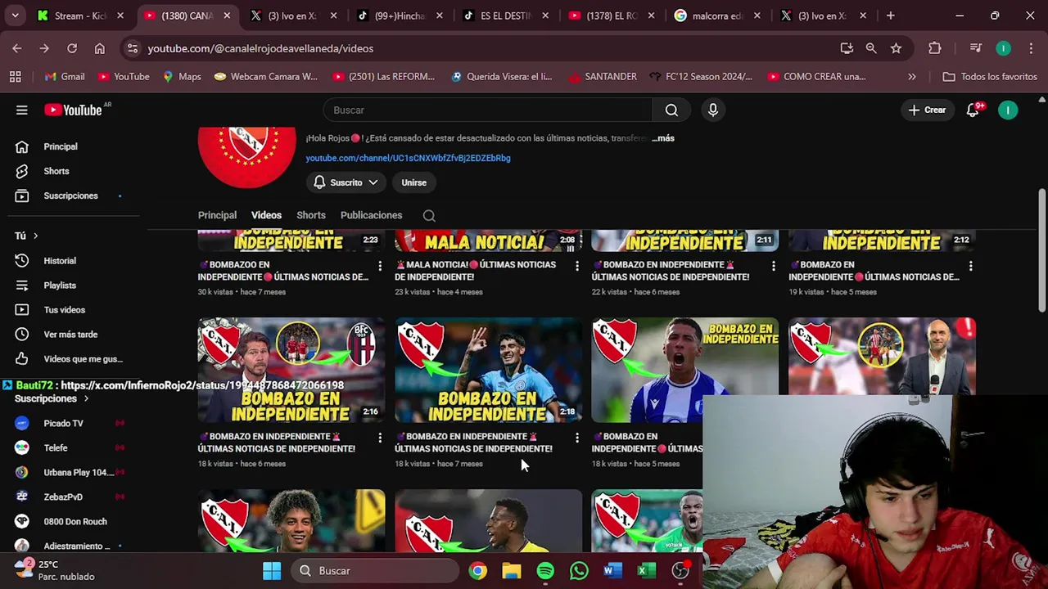This screenshot has width=1048, height=589.
Task: Reload the browser page
Action: pyautogui.click(x=72, y=48)
